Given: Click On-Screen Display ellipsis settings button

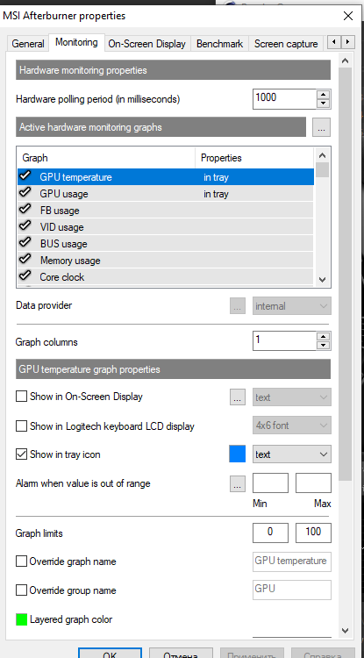Looking at the screenshot, I should 238,397.
